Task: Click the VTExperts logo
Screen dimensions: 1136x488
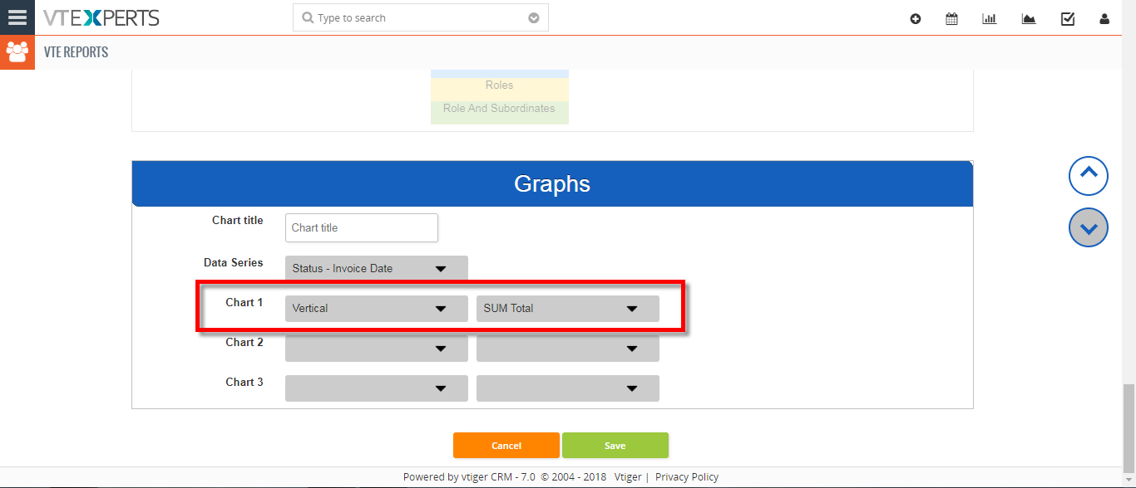Action: pyautogui.click(x=101, y=17)
